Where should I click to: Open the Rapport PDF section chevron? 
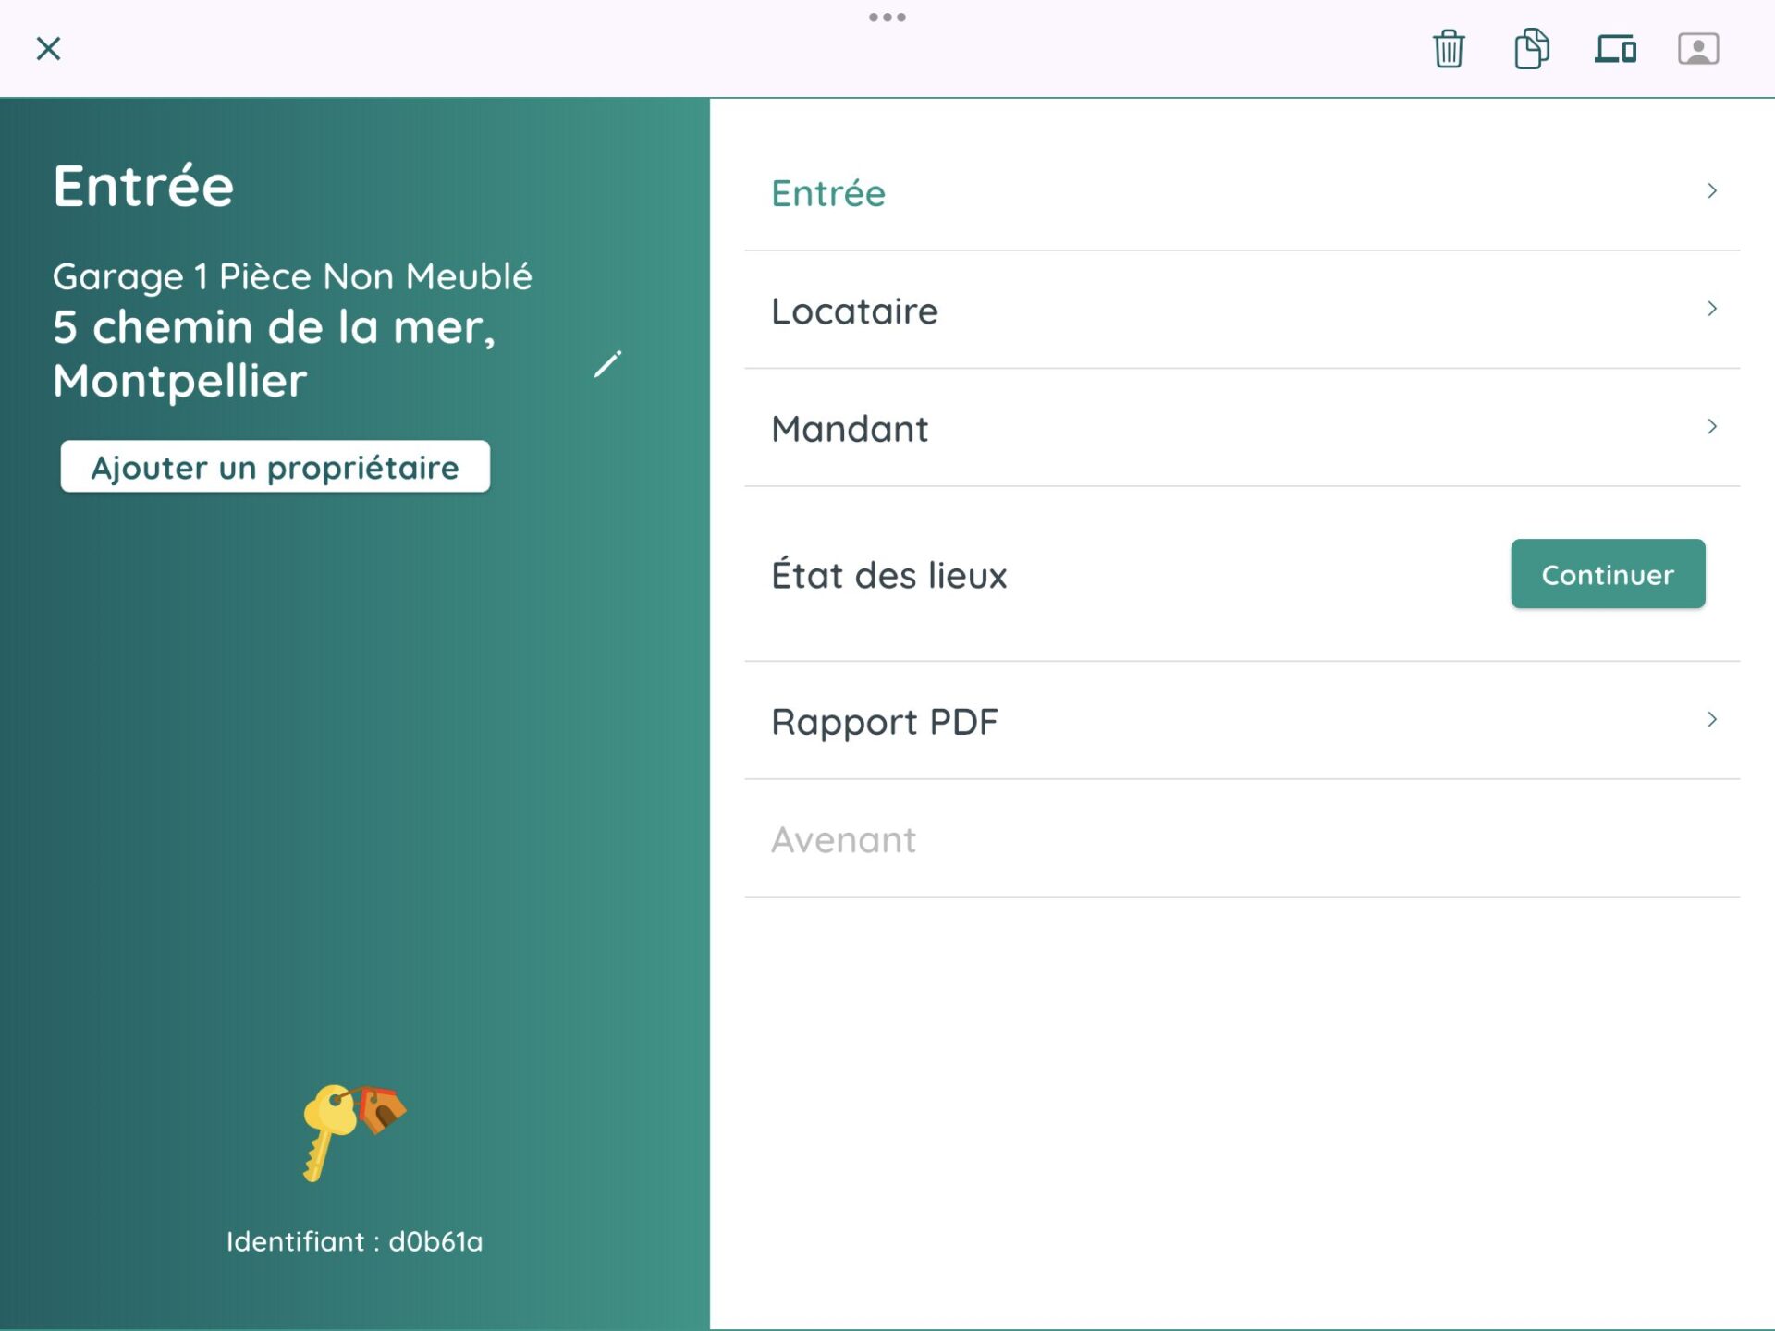click(1712, 719)
